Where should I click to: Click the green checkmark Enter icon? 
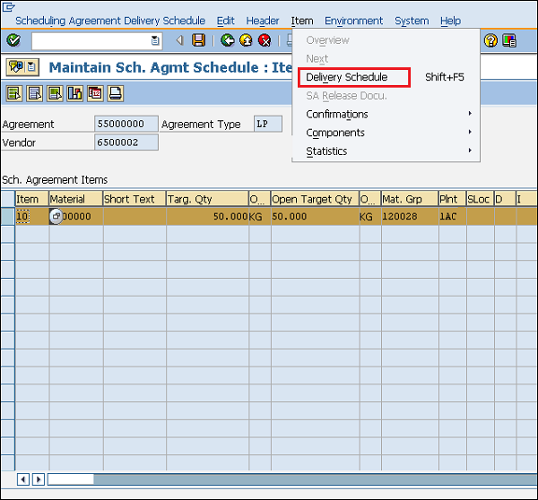(13, 40)
